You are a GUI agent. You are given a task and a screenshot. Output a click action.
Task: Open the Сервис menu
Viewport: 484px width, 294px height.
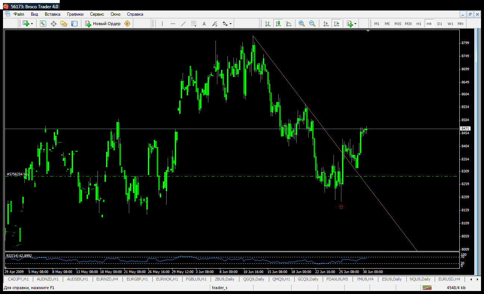point(97,14)
